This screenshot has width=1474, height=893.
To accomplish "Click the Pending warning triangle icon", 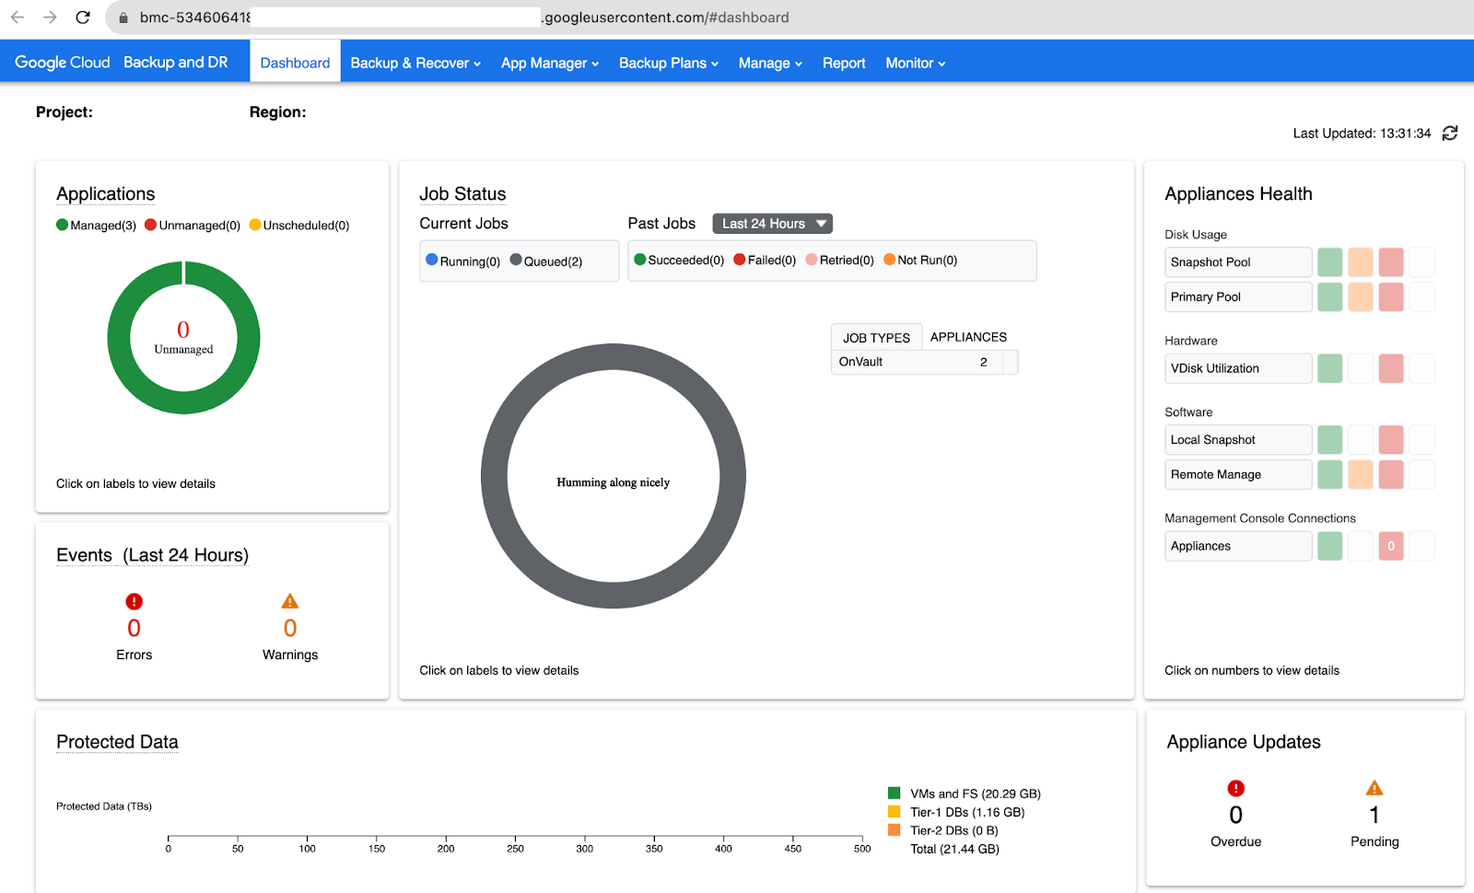I will pos(1374,789).
